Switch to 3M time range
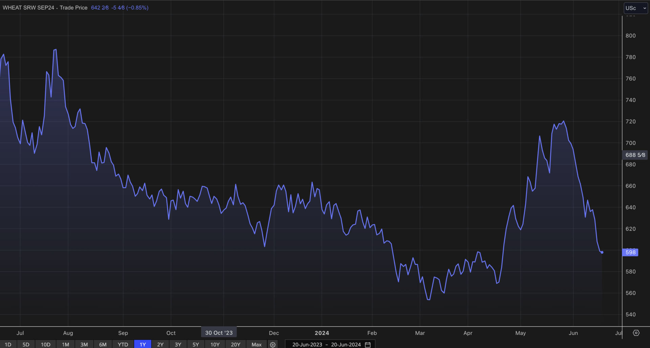The width and height of the screenshot is (650, 348). tap(84, 344)
